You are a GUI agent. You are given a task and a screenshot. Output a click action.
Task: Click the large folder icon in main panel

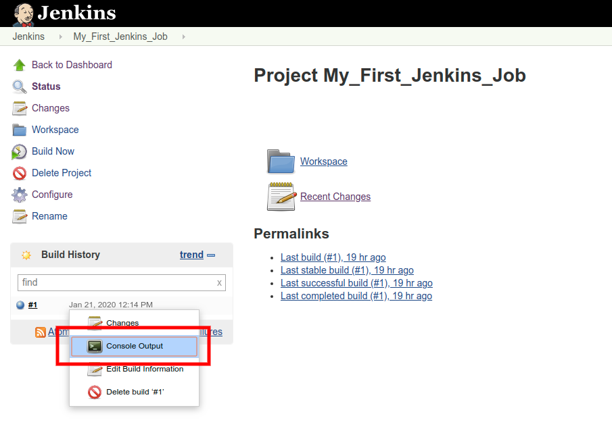281,161
